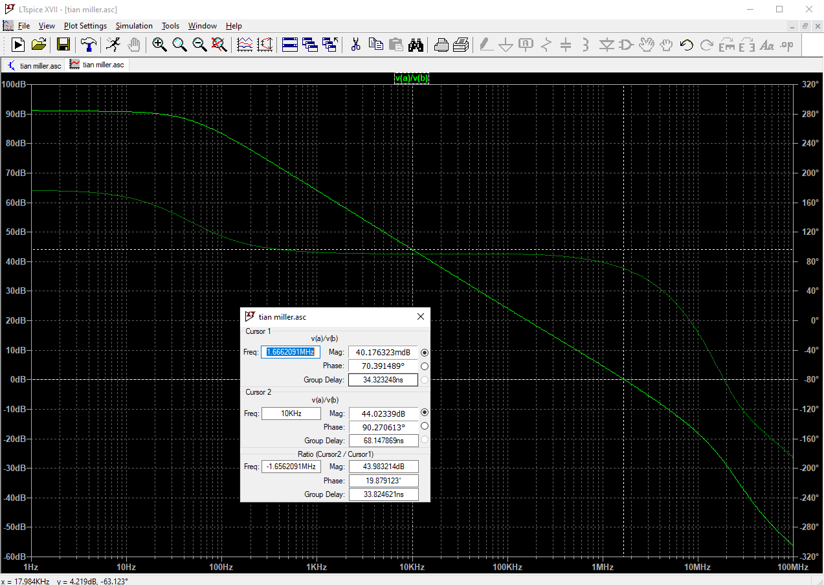Click the v(a)/v(b) trace label

(x=412, y=78)
